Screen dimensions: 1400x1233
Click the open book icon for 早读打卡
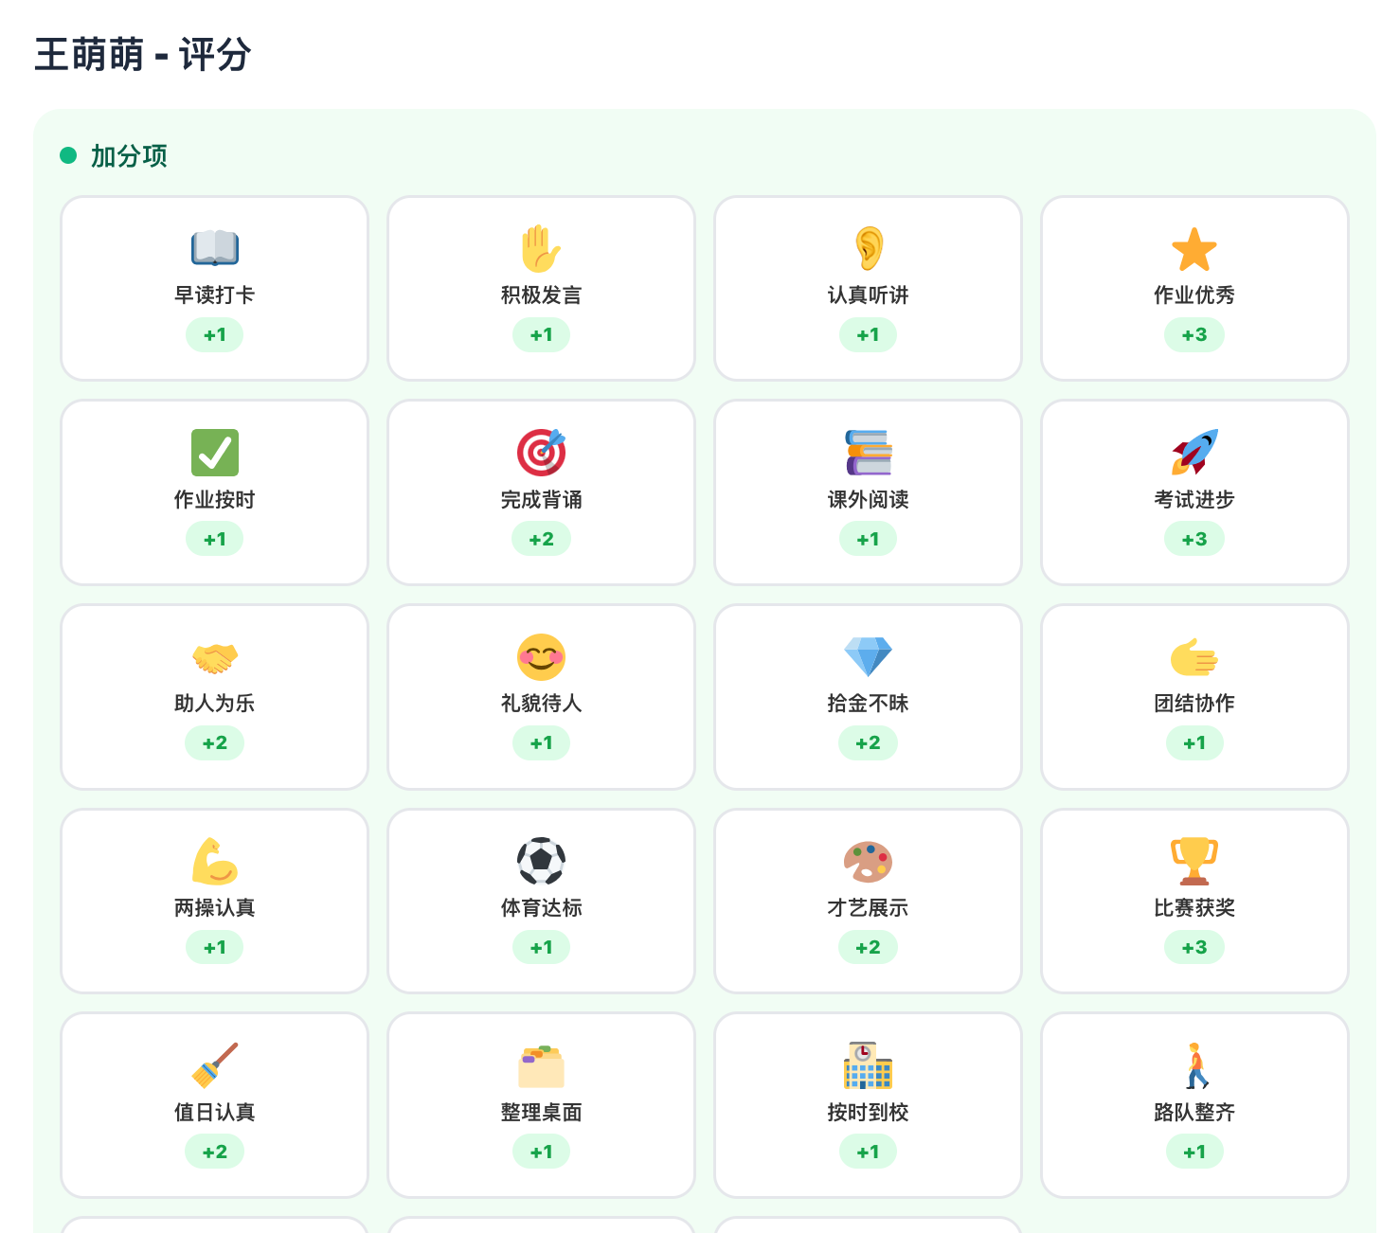214,247
